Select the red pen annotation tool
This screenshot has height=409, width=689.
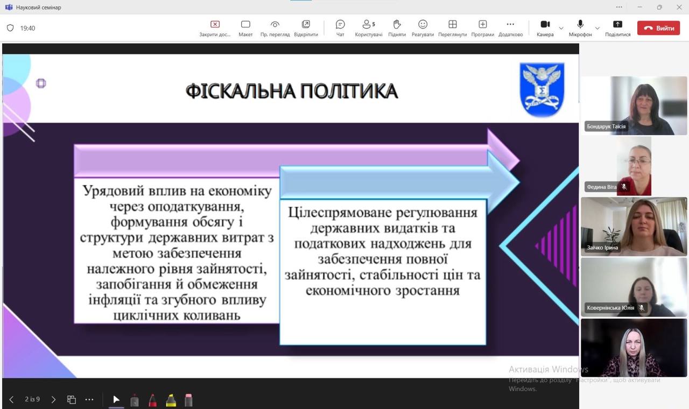152,400
